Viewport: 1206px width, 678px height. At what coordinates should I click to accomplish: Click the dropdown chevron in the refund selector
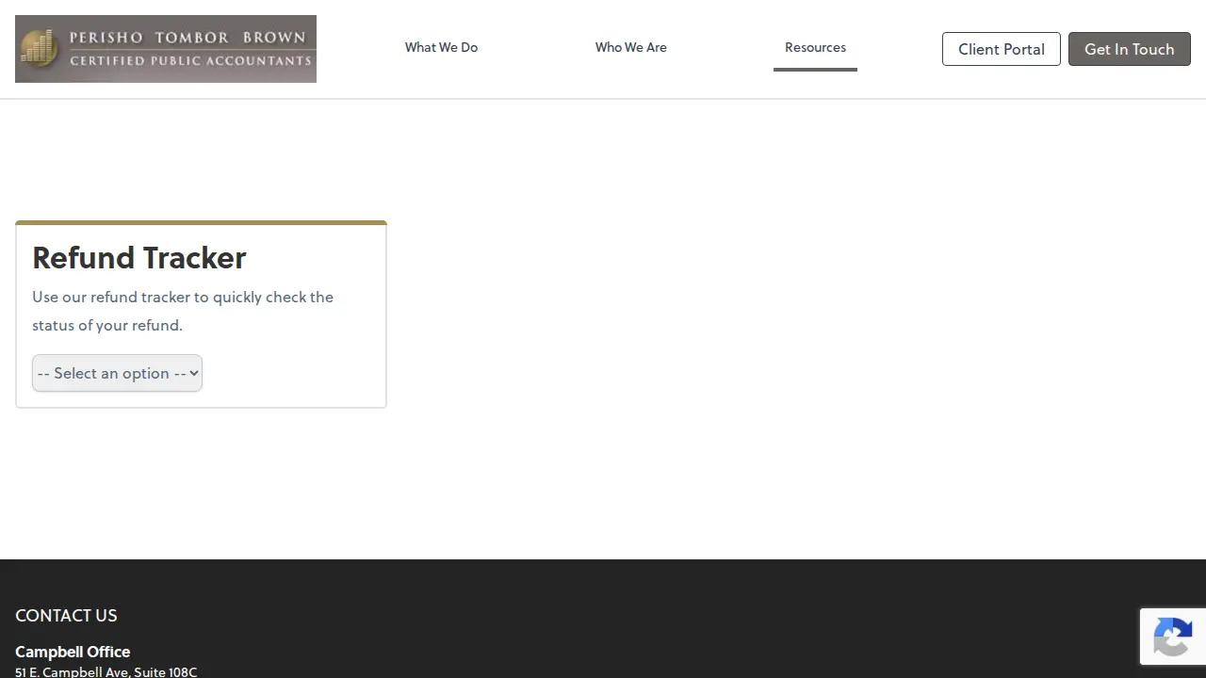click(194, 373)
